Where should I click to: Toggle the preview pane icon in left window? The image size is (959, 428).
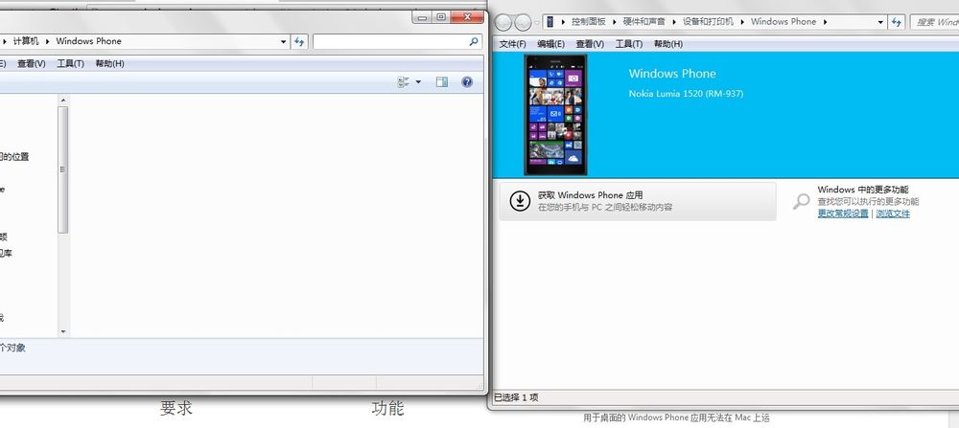tap(441, 81)
